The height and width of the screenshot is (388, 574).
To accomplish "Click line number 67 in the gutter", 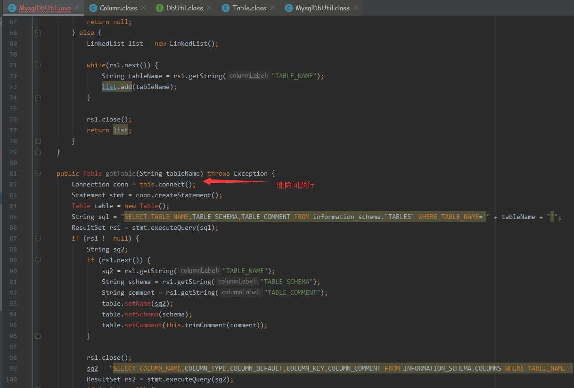I will coord(13,22).
